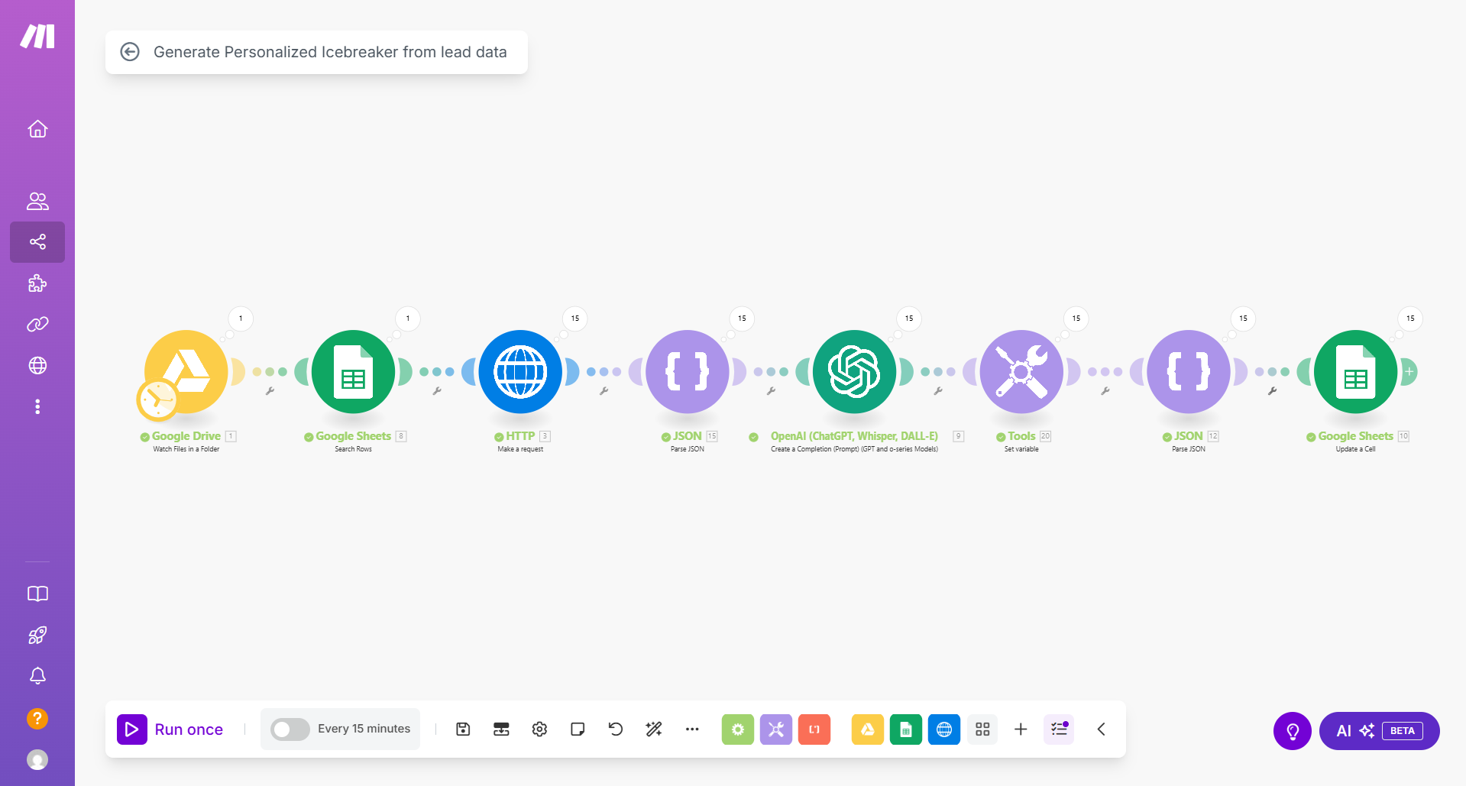Set filter wrench between Google Drive and Sheets
The image size is (1466, 786).
(x=270, y=391)
